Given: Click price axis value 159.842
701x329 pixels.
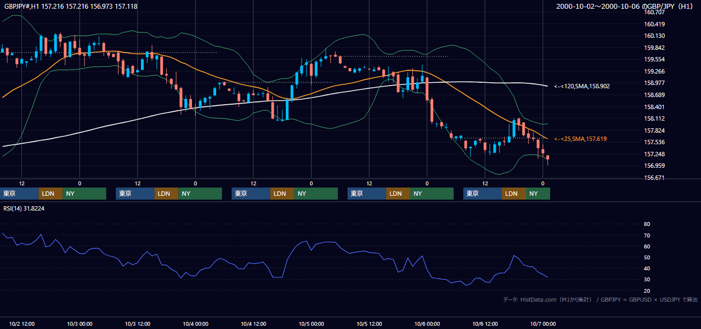Looking at the screenshot, I should 654,48.
